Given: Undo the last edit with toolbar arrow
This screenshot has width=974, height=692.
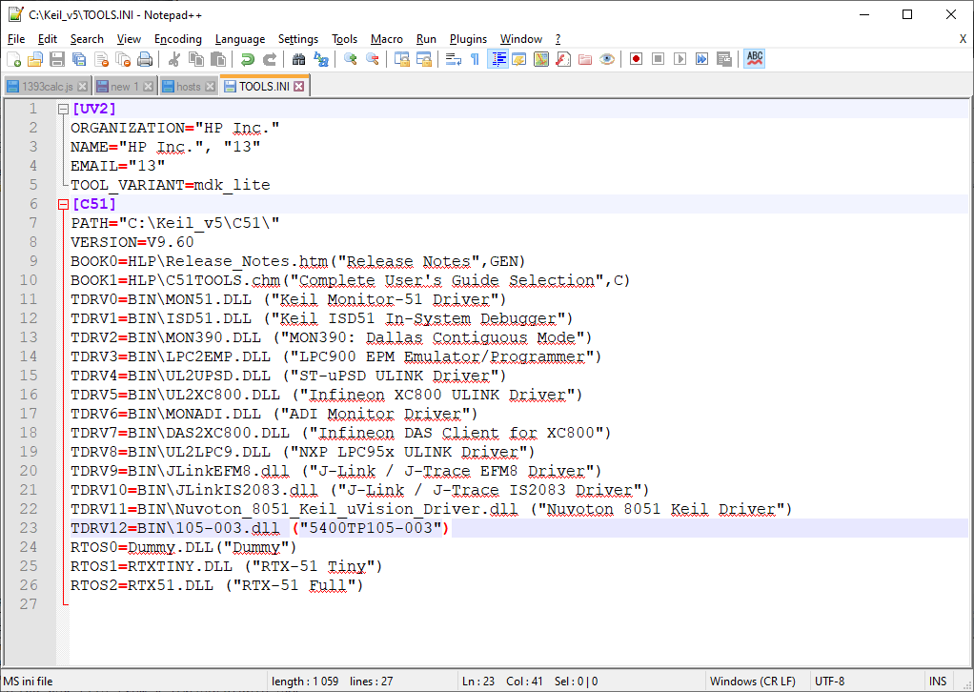Looking at the screenshot, I should point(247,59).
